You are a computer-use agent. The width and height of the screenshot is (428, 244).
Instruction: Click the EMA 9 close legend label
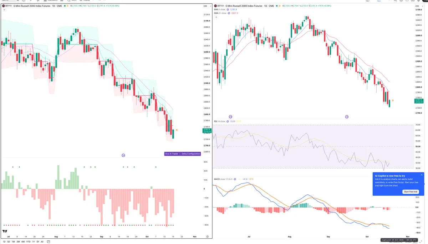[x=220, y=10]
